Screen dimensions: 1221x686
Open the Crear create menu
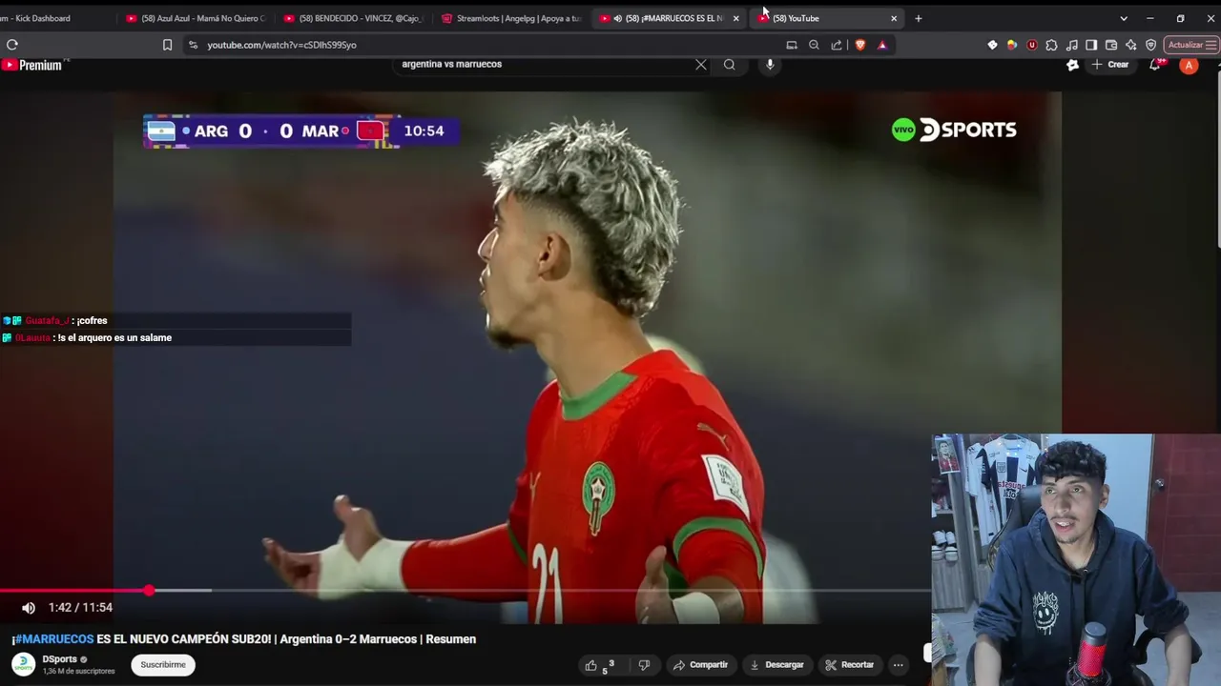1110,64
